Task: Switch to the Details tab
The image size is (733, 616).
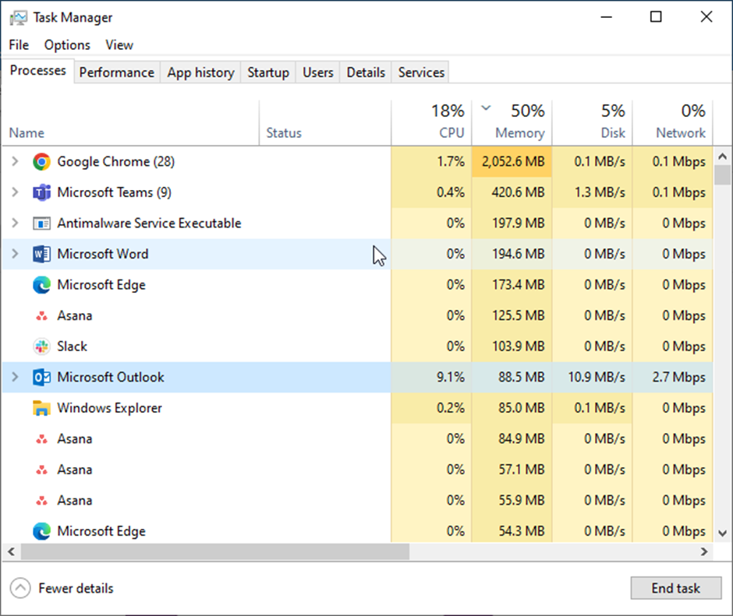Action: [366, 72]
